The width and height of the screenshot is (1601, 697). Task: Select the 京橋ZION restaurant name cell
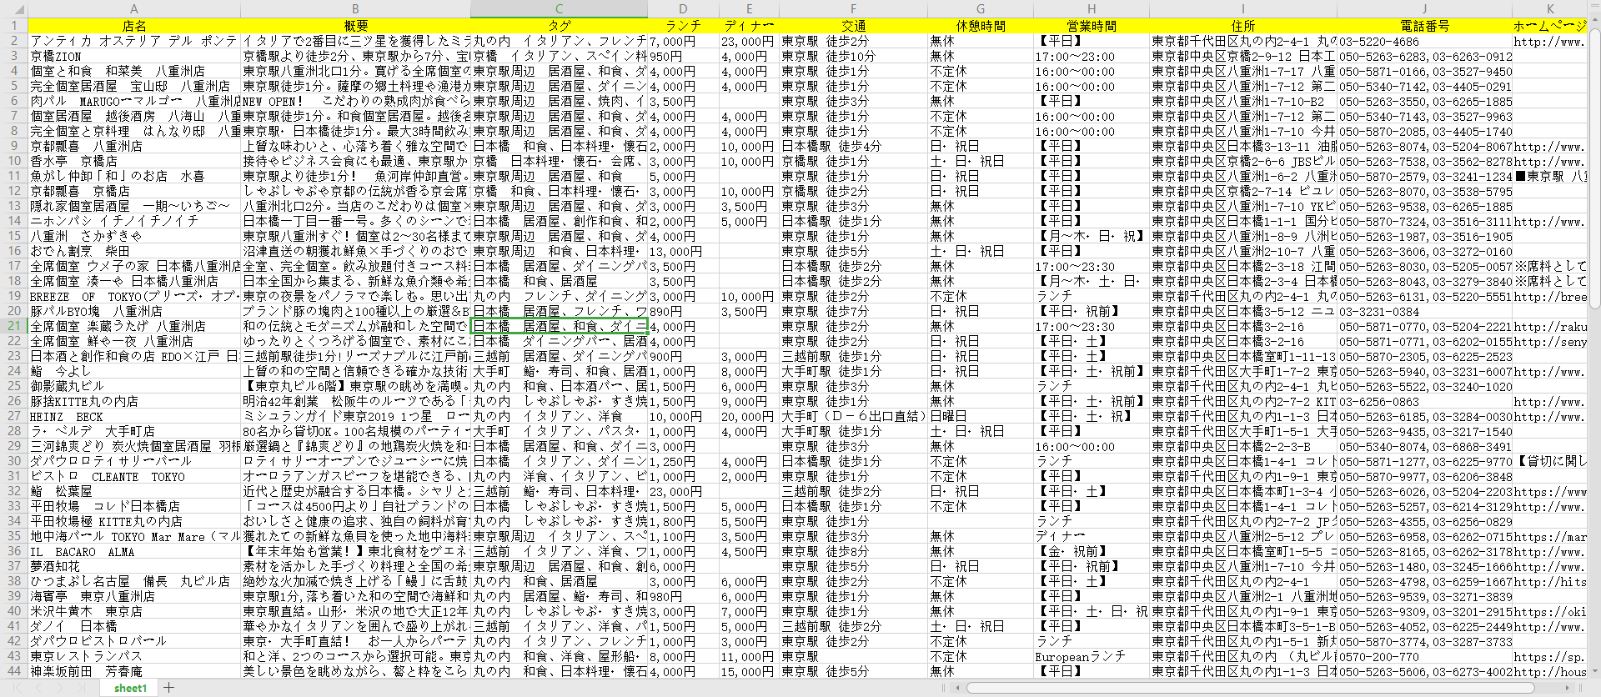[134, 57]
